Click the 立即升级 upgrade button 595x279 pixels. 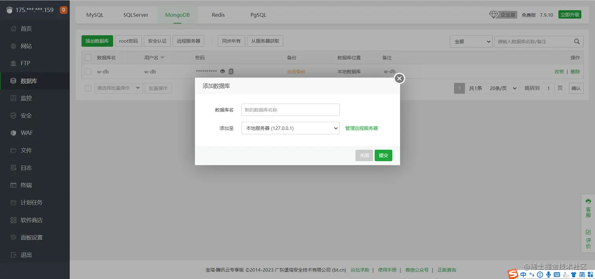[x=570, y=15]
